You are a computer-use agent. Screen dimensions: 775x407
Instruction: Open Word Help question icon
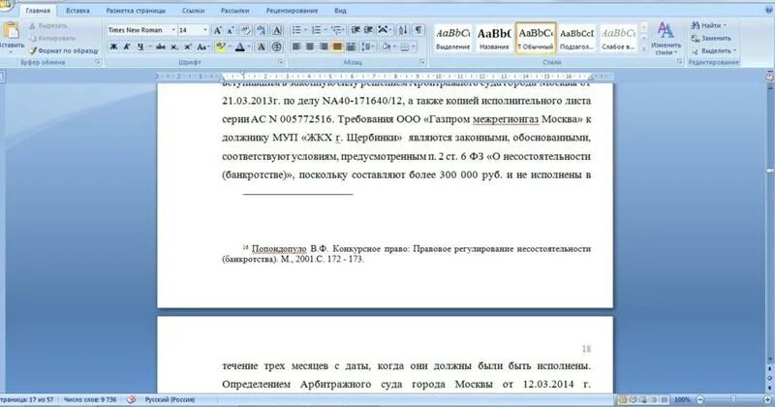pyautogui.click(x=767, y=10)
